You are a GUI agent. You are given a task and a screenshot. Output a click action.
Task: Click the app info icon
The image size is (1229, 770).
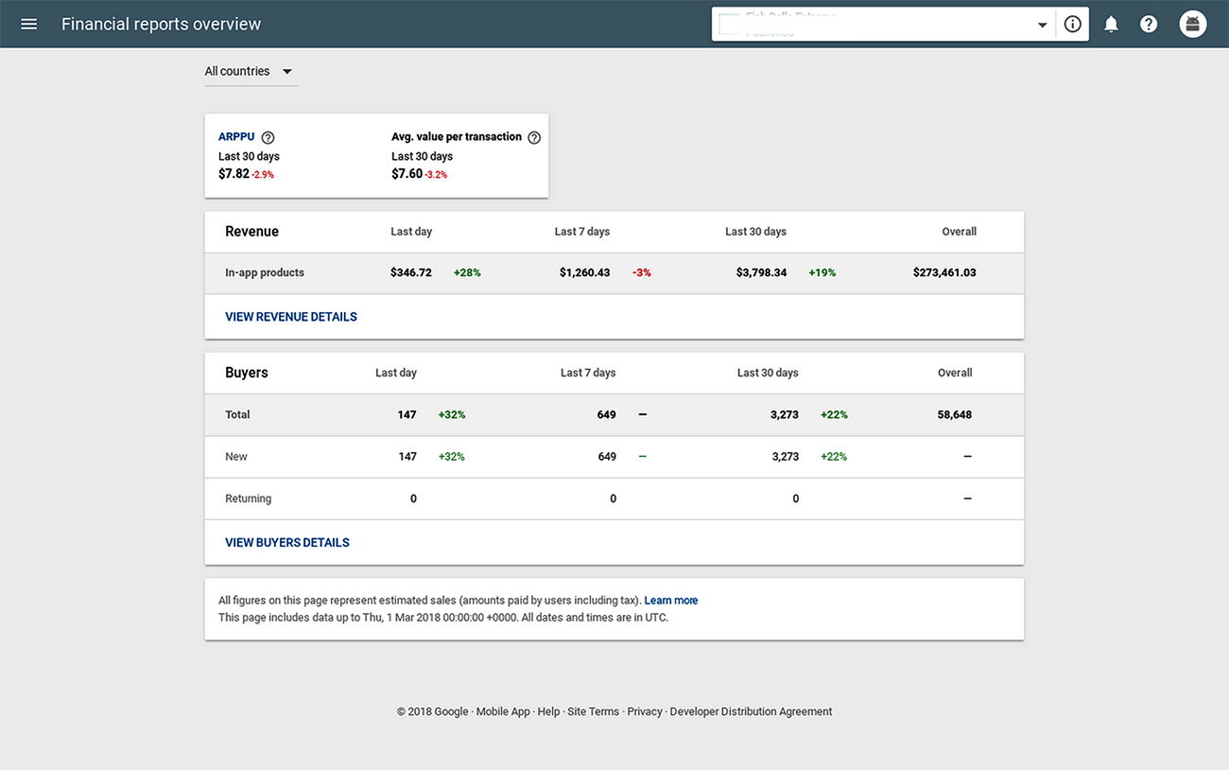click(x=1072, y=25)
